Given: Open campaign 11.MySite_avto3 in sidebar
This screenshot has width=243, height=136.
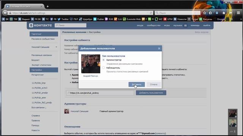Looking at the screenshot, I should point(39,88).
